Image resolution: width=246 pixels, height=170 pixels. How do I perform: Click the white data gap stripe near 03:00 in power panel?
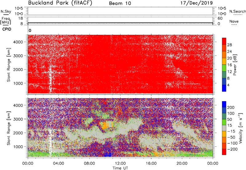(x=50, y=80)
